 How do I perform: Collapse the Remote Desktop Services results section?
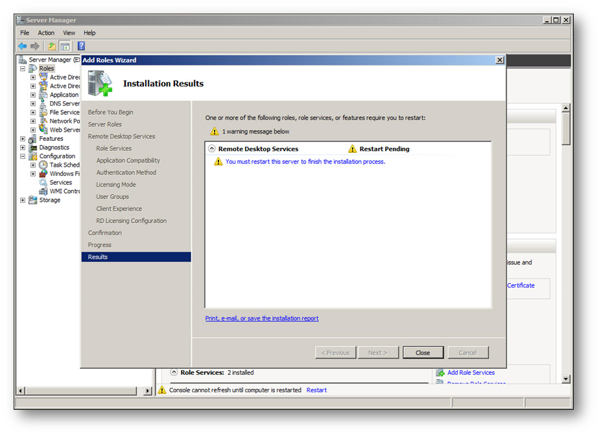(211, 149)
